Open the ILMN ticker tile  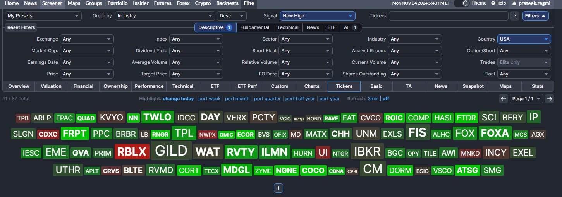click(274, 152)
